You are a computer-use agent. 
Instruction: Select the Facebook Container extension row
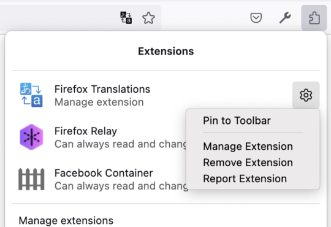99,179
